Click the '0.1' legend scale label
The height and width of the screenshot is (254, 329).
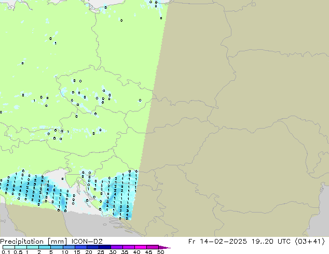(x=6, y=252)
